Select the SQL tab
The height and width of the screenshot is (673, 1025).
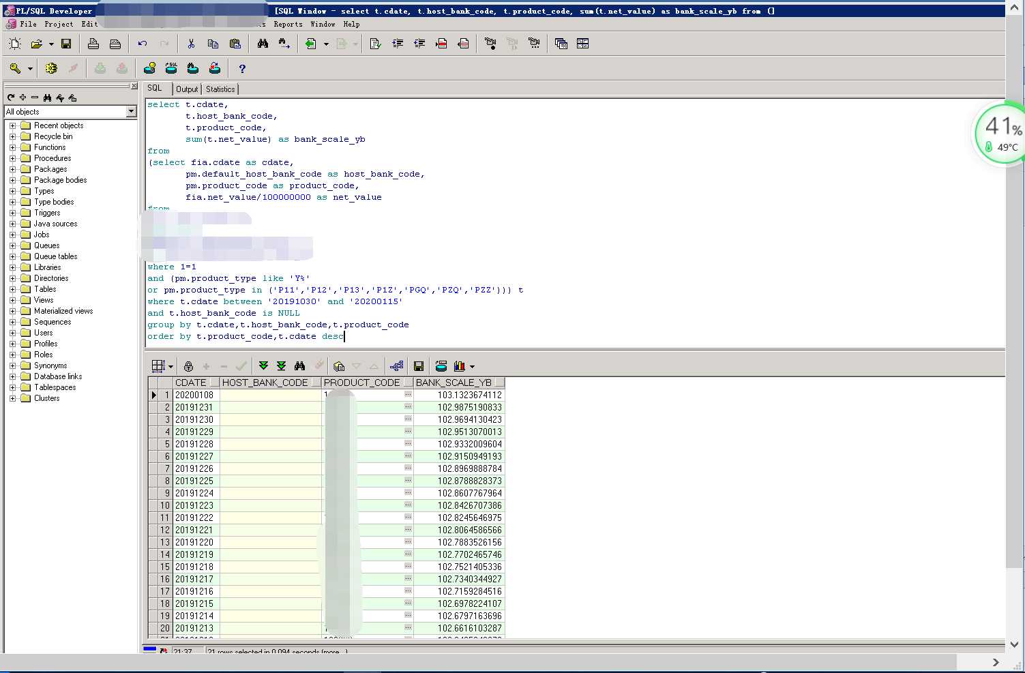coord(155,88)
